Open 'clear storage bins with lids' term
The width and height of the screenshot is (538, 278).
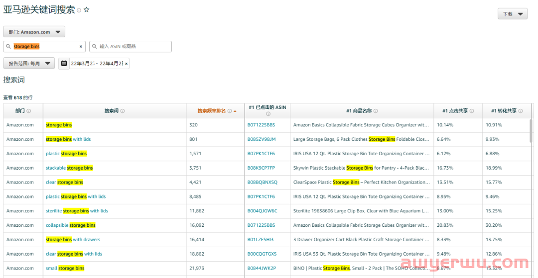pos(74,254)
